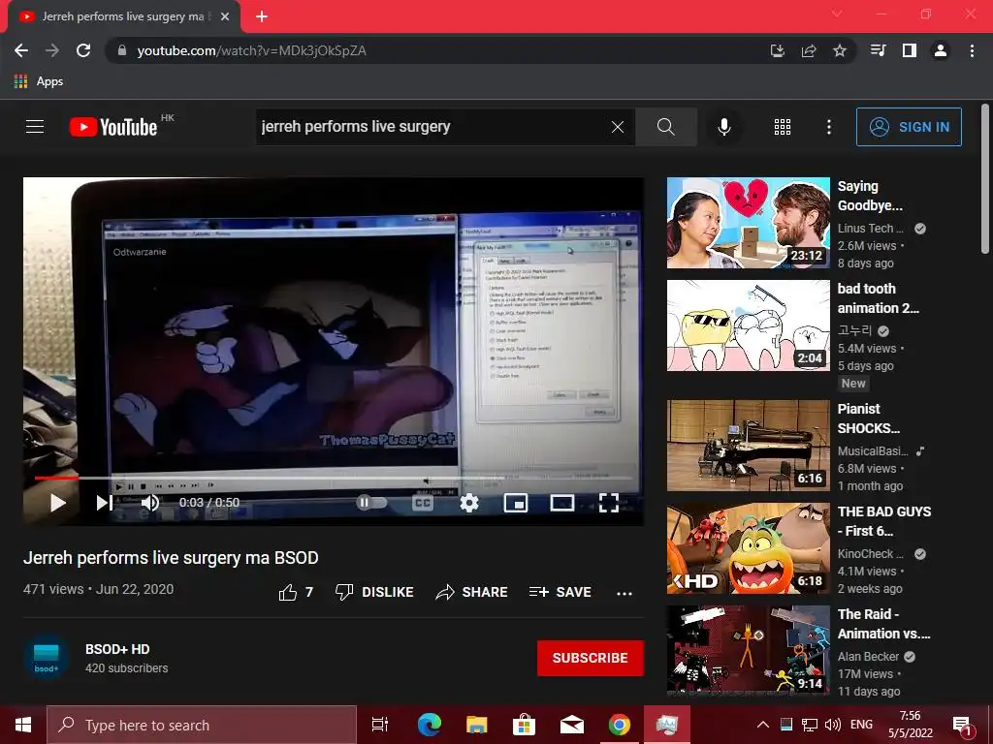Image resolution: width=993 pixels, height=744 pixels.
Task: Open Microsoft Store from taskbar
Action: (x=524, y=725)
